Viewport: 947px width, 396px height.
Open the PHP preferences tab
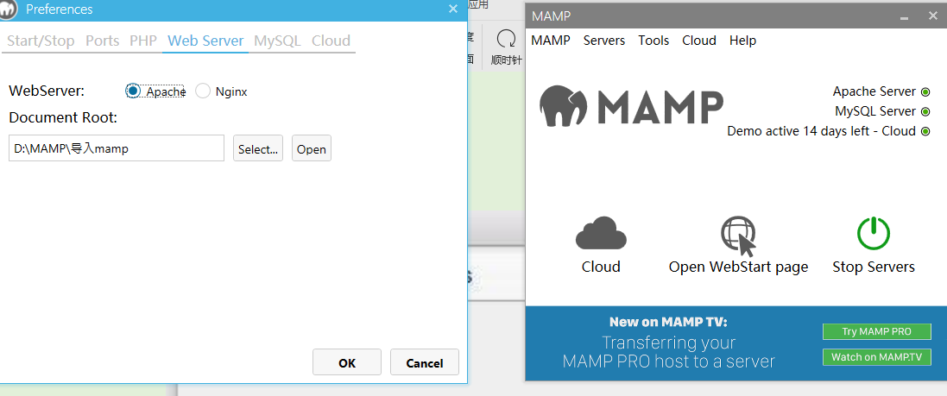[143, 41]
